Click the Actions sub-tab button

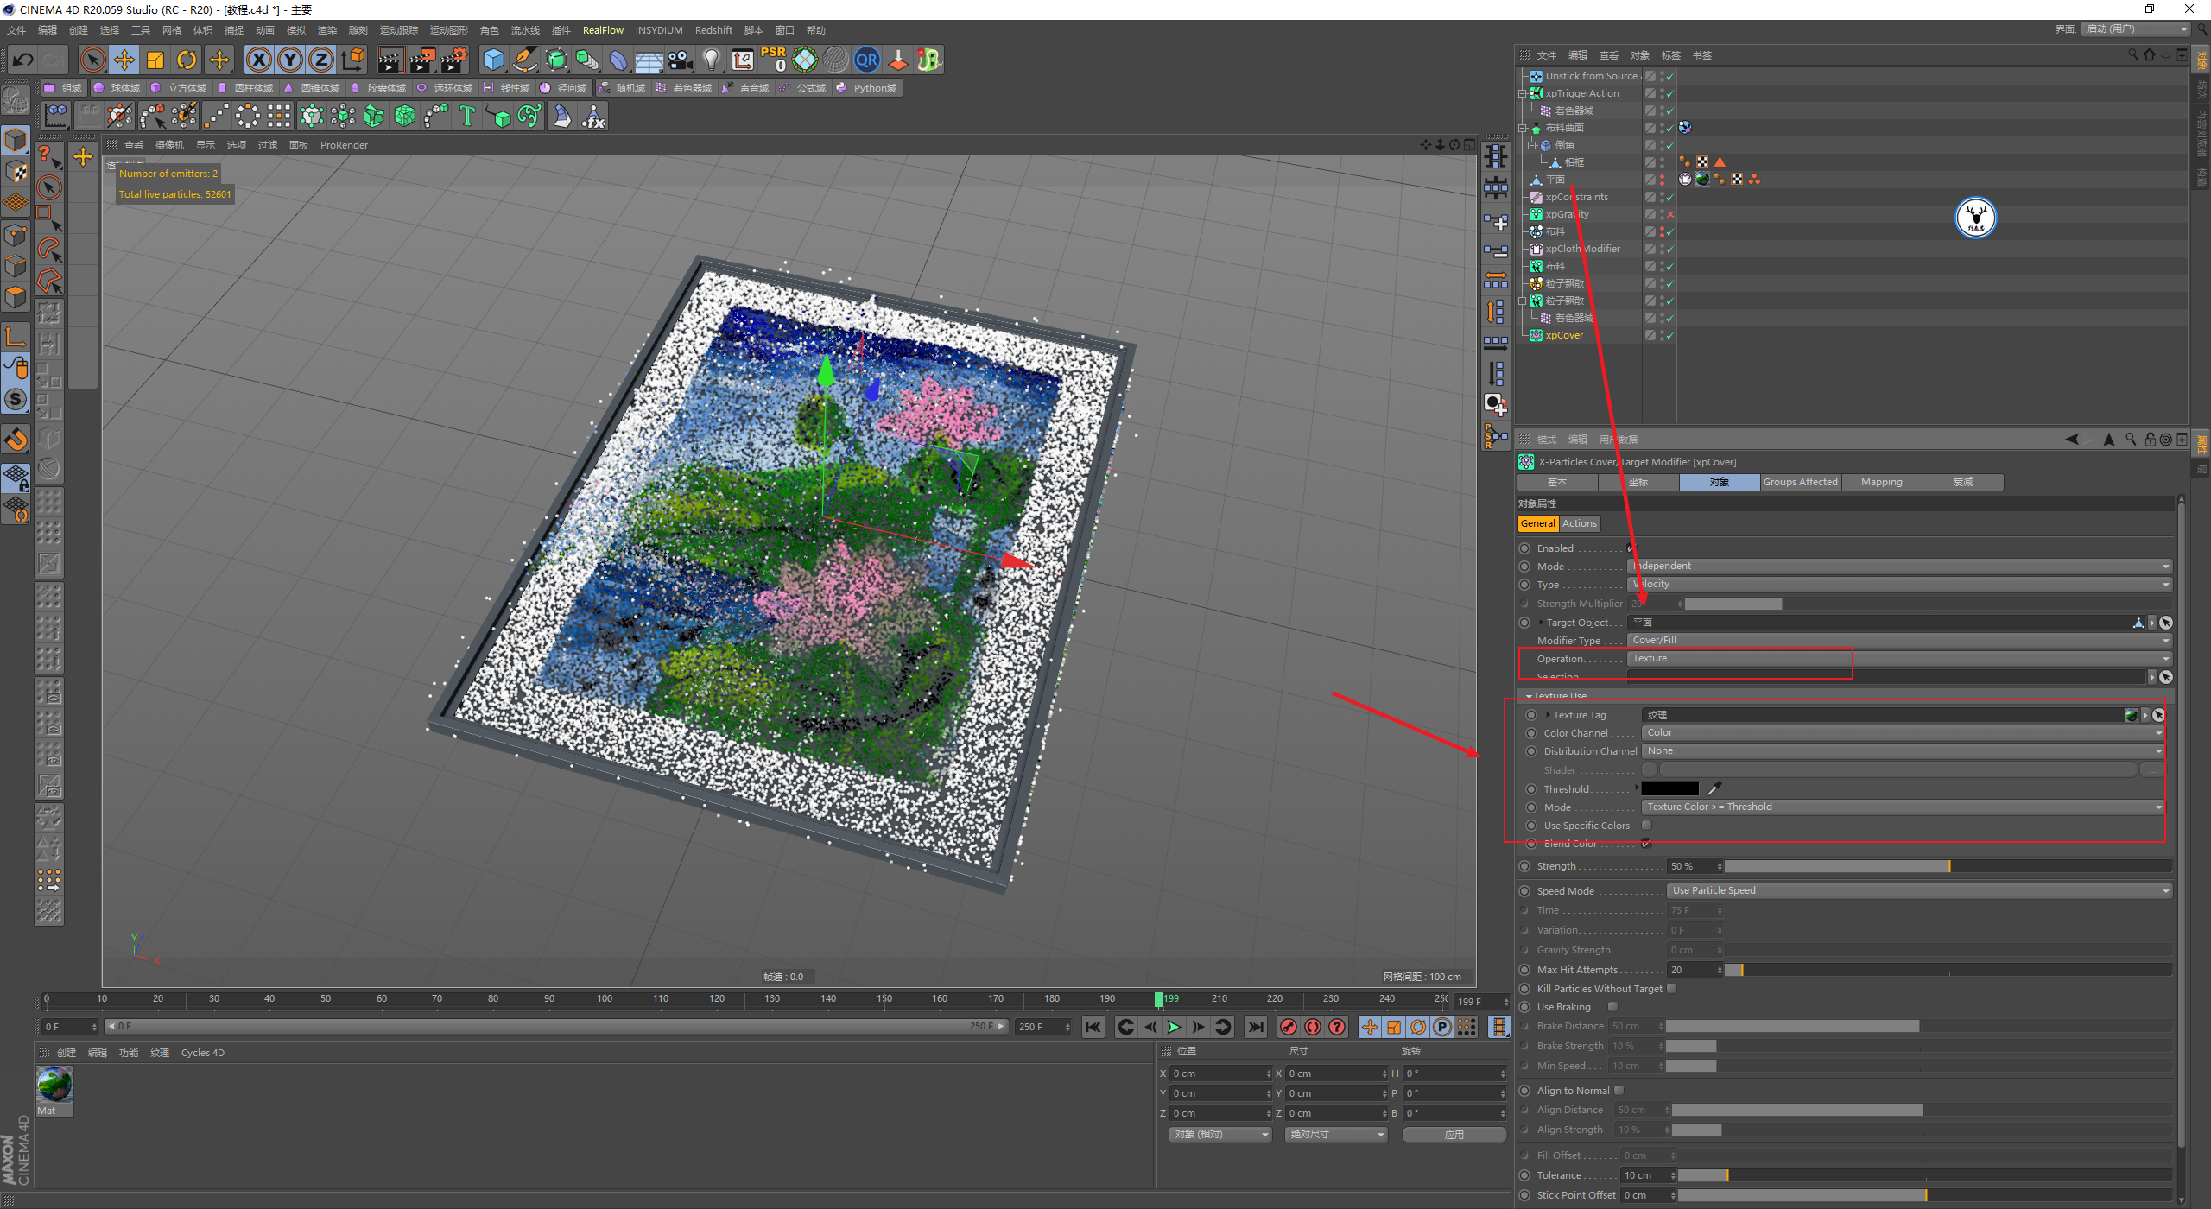coord(1579,523)
